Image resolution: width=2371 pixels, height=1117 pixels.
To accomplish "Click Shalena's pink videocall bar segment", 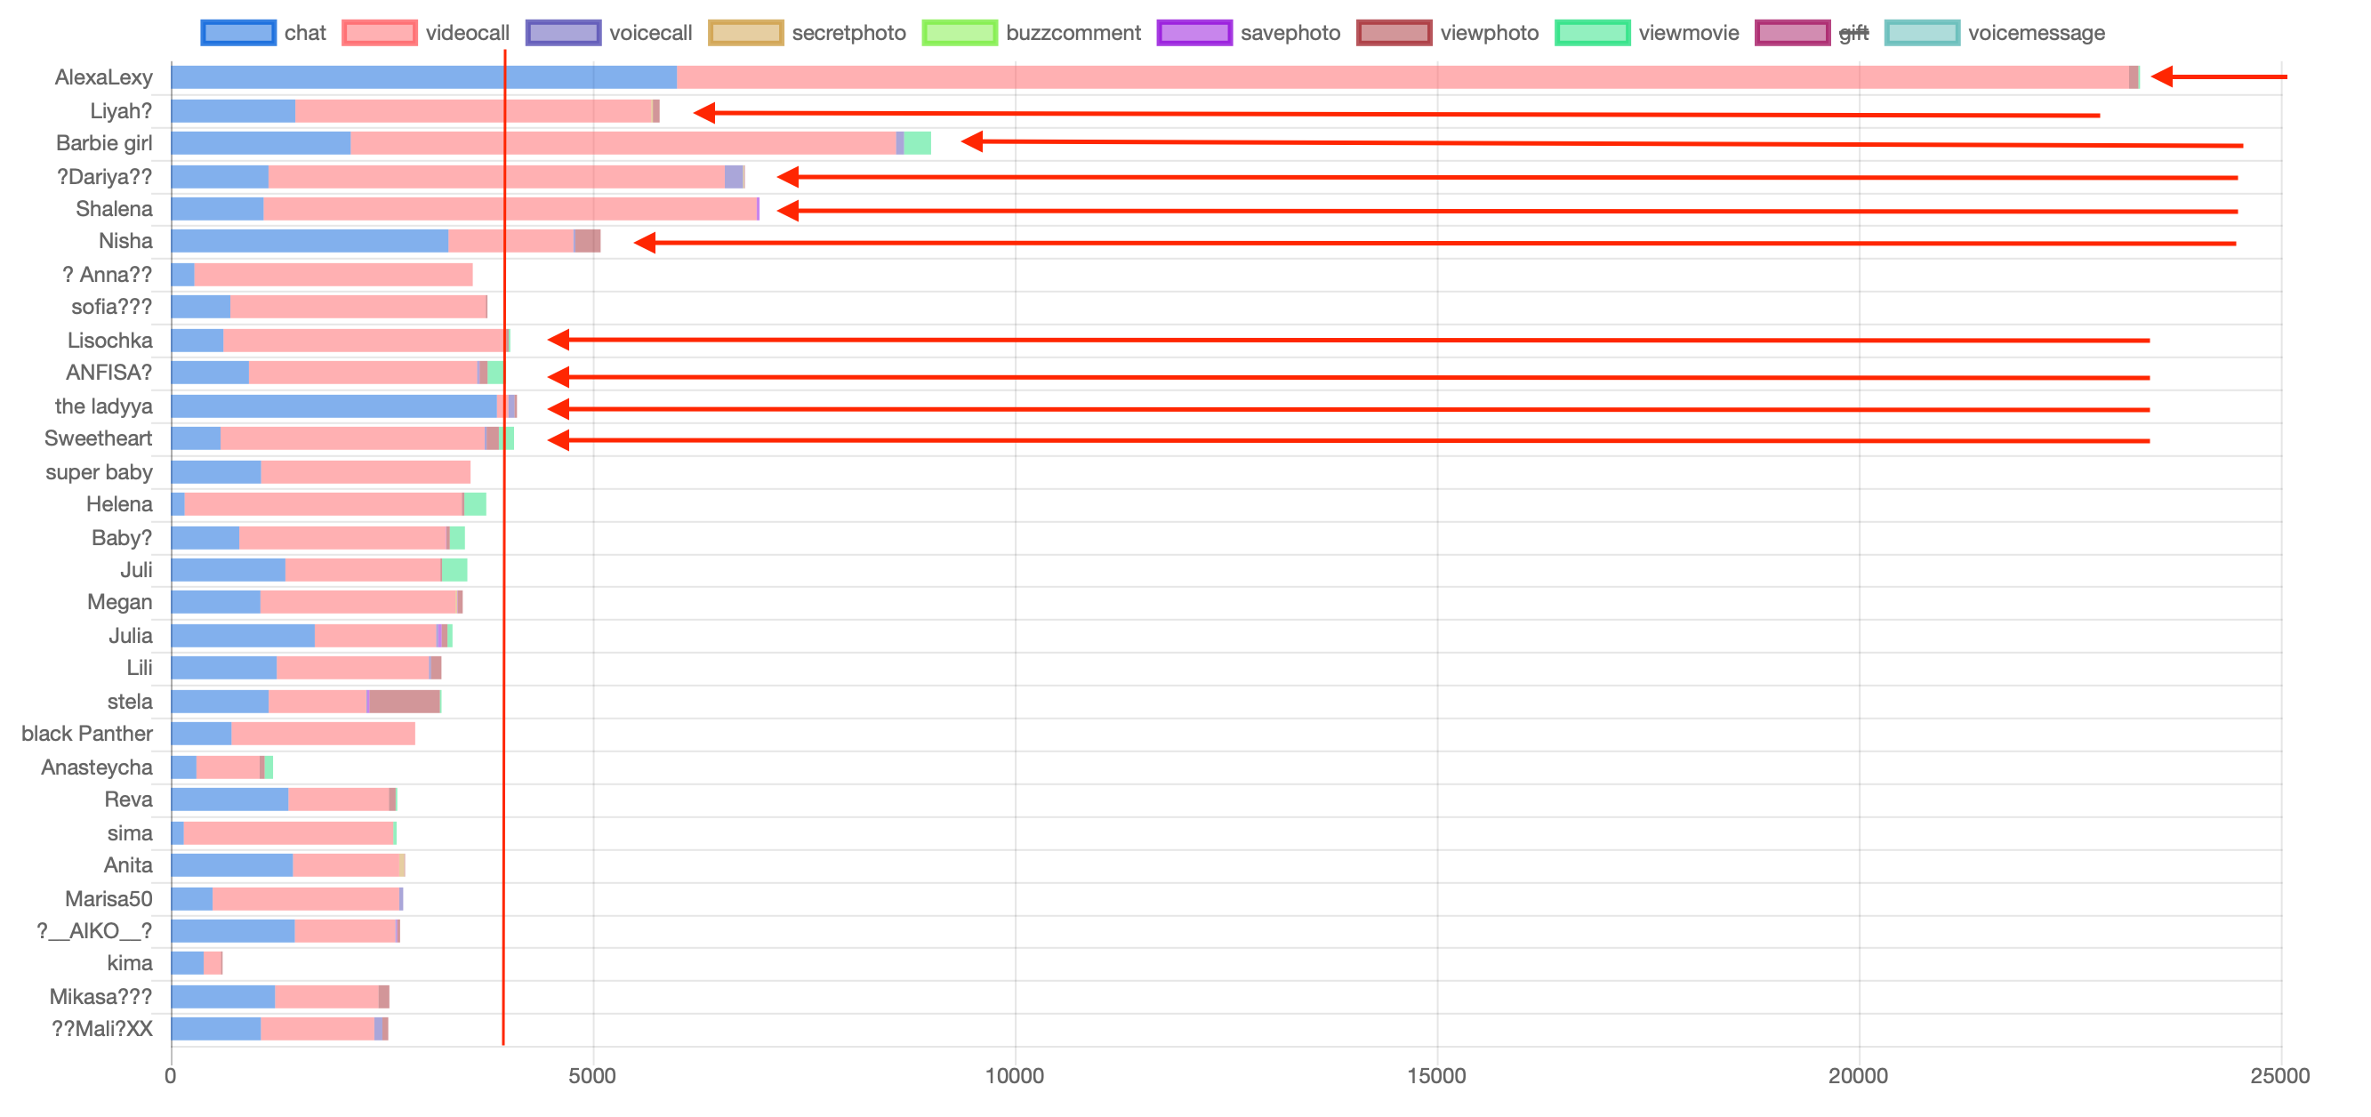I will 510,209.
